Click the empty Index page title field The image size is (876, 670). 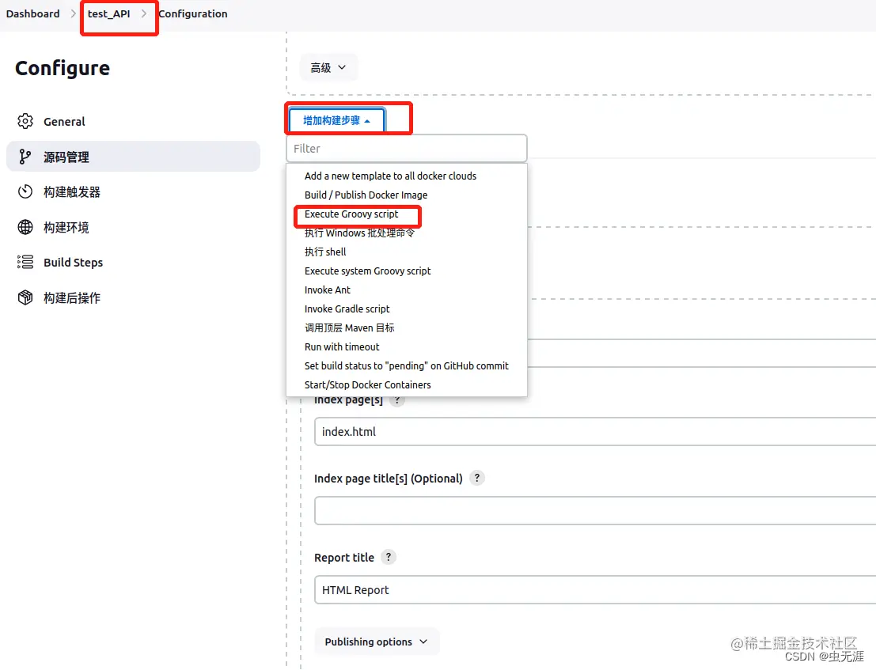click(x=595, y=511)
